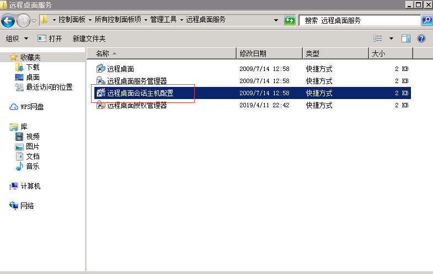The height and width of the screenshot is (274, 433).
Task: Expand the 组织 dropdown menu
Action: tap(16, 39)
